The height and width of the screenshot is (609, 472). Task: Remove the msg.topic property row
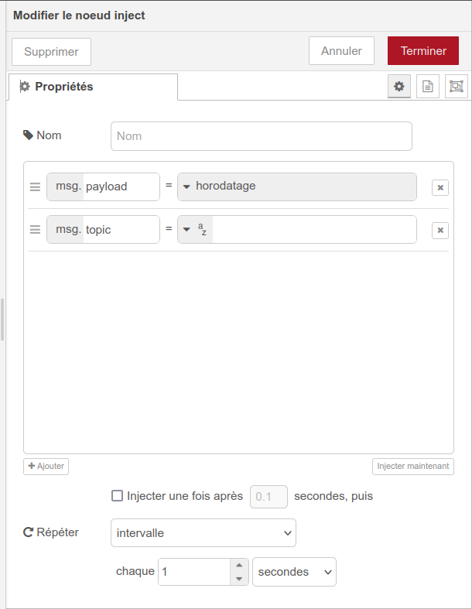tap(440, 230)
